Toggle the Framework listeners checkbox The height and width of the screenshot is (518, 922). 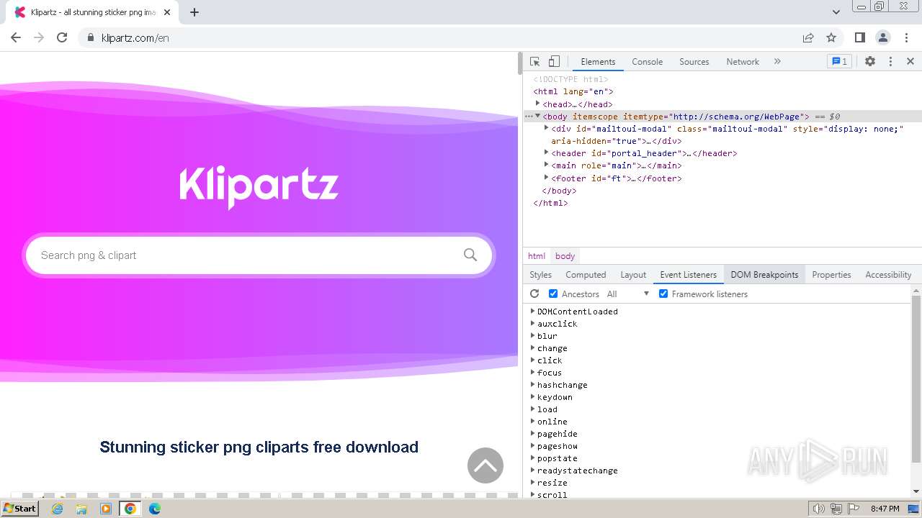[663, 294]
